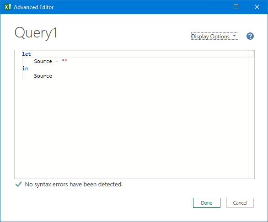Click the blue help question mark icon
Screen dimensions: 268x222
pyautogui.click(x=250, y=36)
